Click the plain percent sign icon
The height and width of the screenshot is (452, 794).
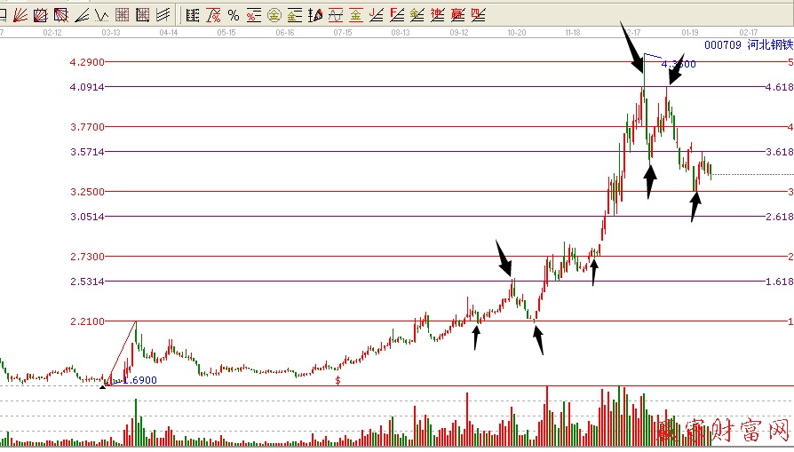233,14
